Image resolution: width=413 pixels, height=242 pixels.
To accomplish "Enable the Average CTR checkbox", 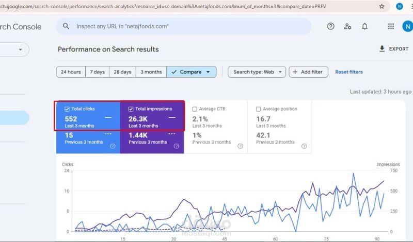I will 195,109.
